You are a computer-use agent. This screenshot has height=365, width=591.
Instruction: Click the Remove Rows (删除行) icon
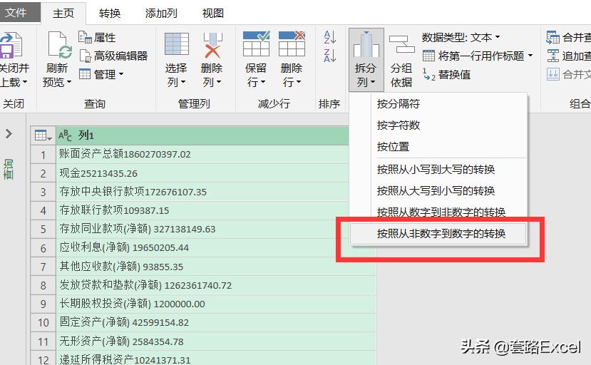(x=292, y=43)
